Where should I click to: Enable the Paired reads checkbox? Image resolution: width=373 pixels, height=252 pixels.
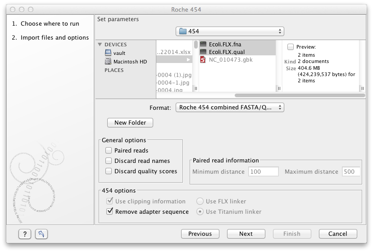(109, 151)
